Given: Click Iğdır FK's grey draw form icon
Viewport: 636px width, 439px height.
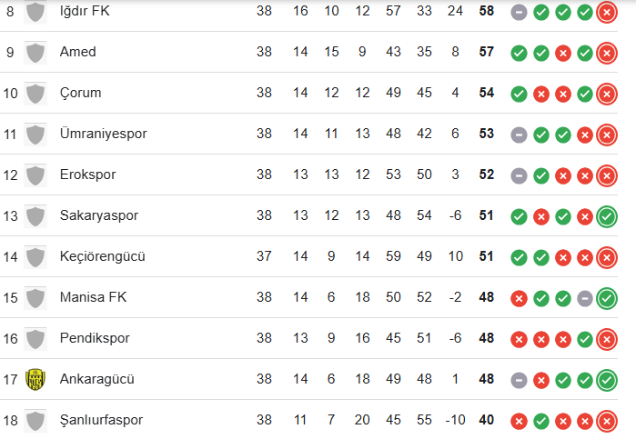Looking at the screenshot, I should (x=519, y=12).
